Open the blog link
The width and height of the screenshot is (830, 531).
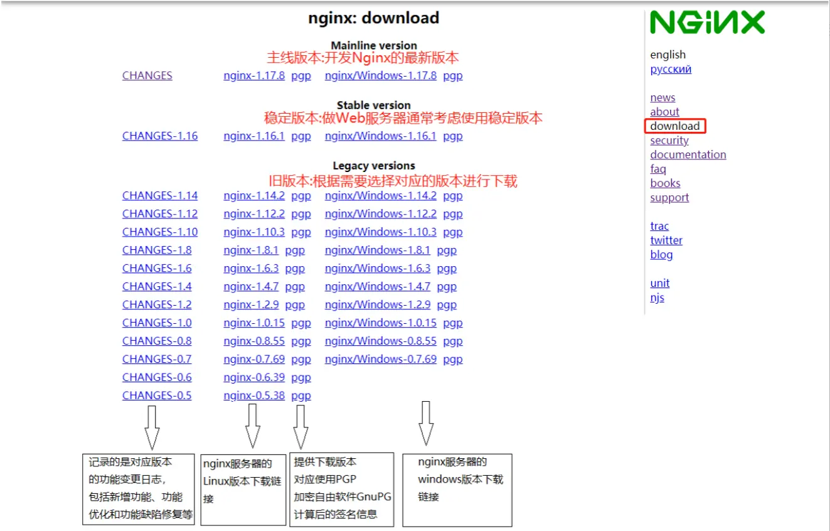[661, 255]
